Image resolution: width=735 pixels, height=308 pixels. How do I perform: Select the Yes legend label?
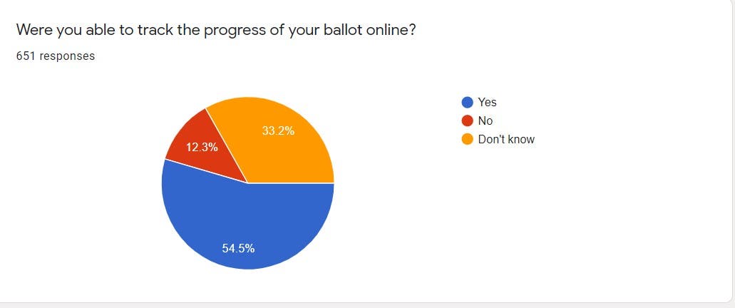(487, 103)
